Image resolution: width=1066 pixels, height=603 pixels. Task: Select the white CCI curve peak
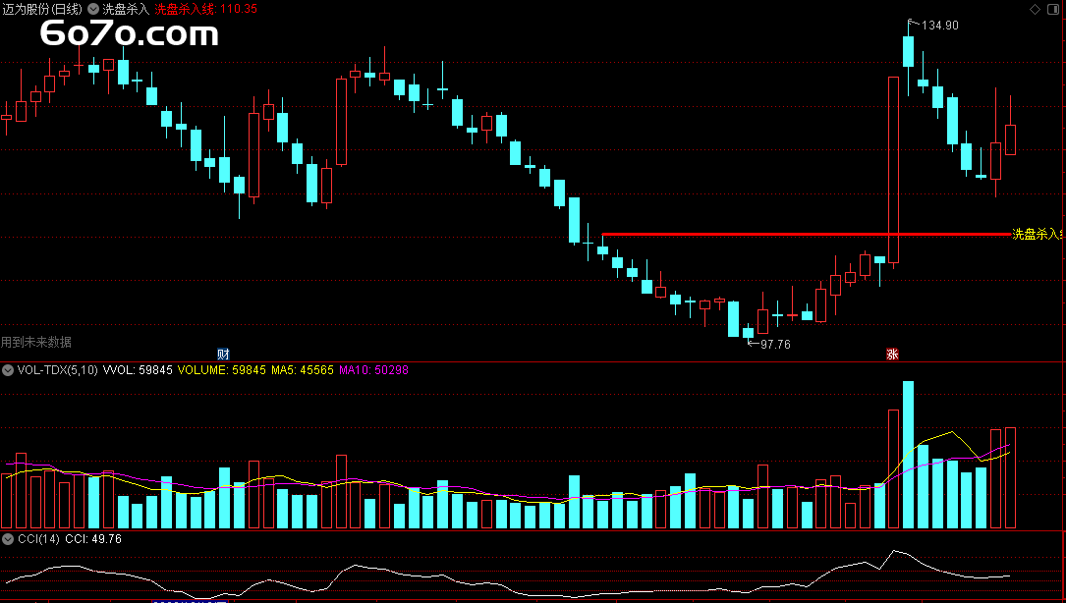click(x=895, y=551)
